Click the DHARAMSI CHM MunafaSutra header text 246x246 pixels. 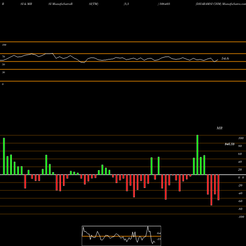220,4
